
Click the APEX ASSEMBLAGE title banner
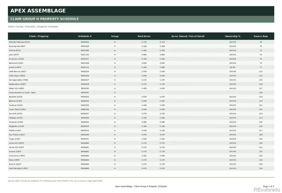(x=141, y=11)
